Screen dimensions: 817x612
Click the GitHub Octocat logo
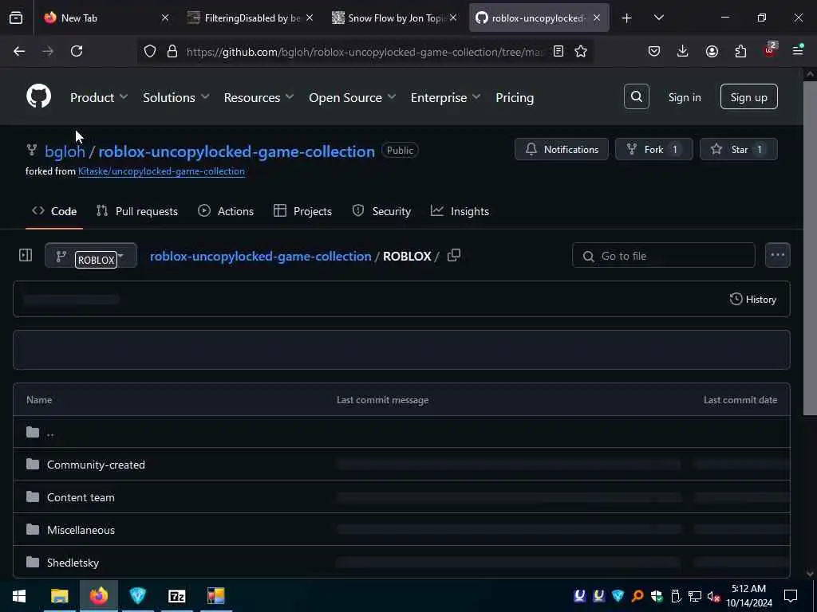click(38, 96)
